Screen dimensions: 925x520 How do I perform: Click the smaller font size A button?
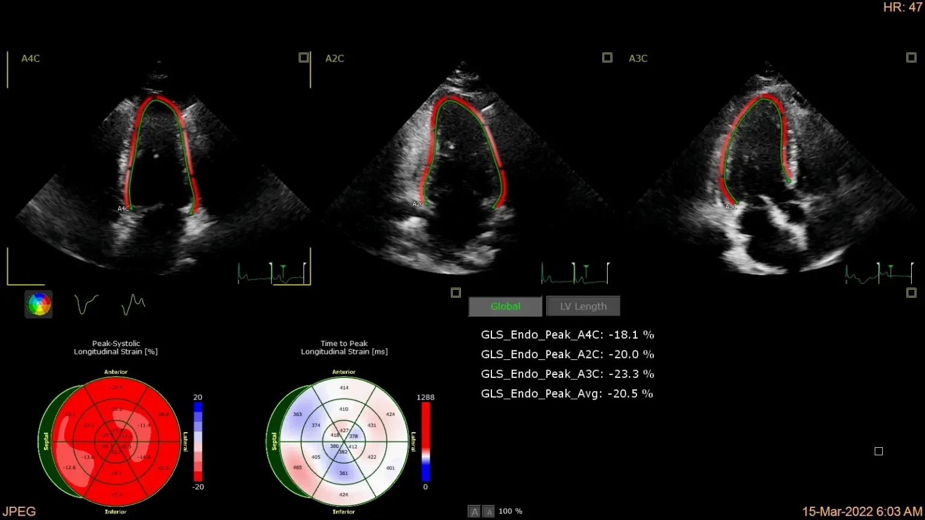(x=488, y=512)
